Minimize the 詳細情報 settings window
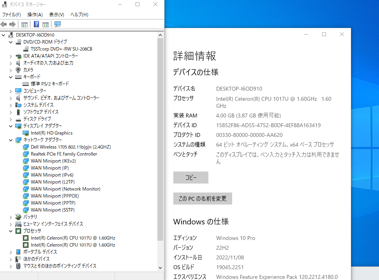Image resolution: width=379 pixels, height=280 pixels. (306, 34)
